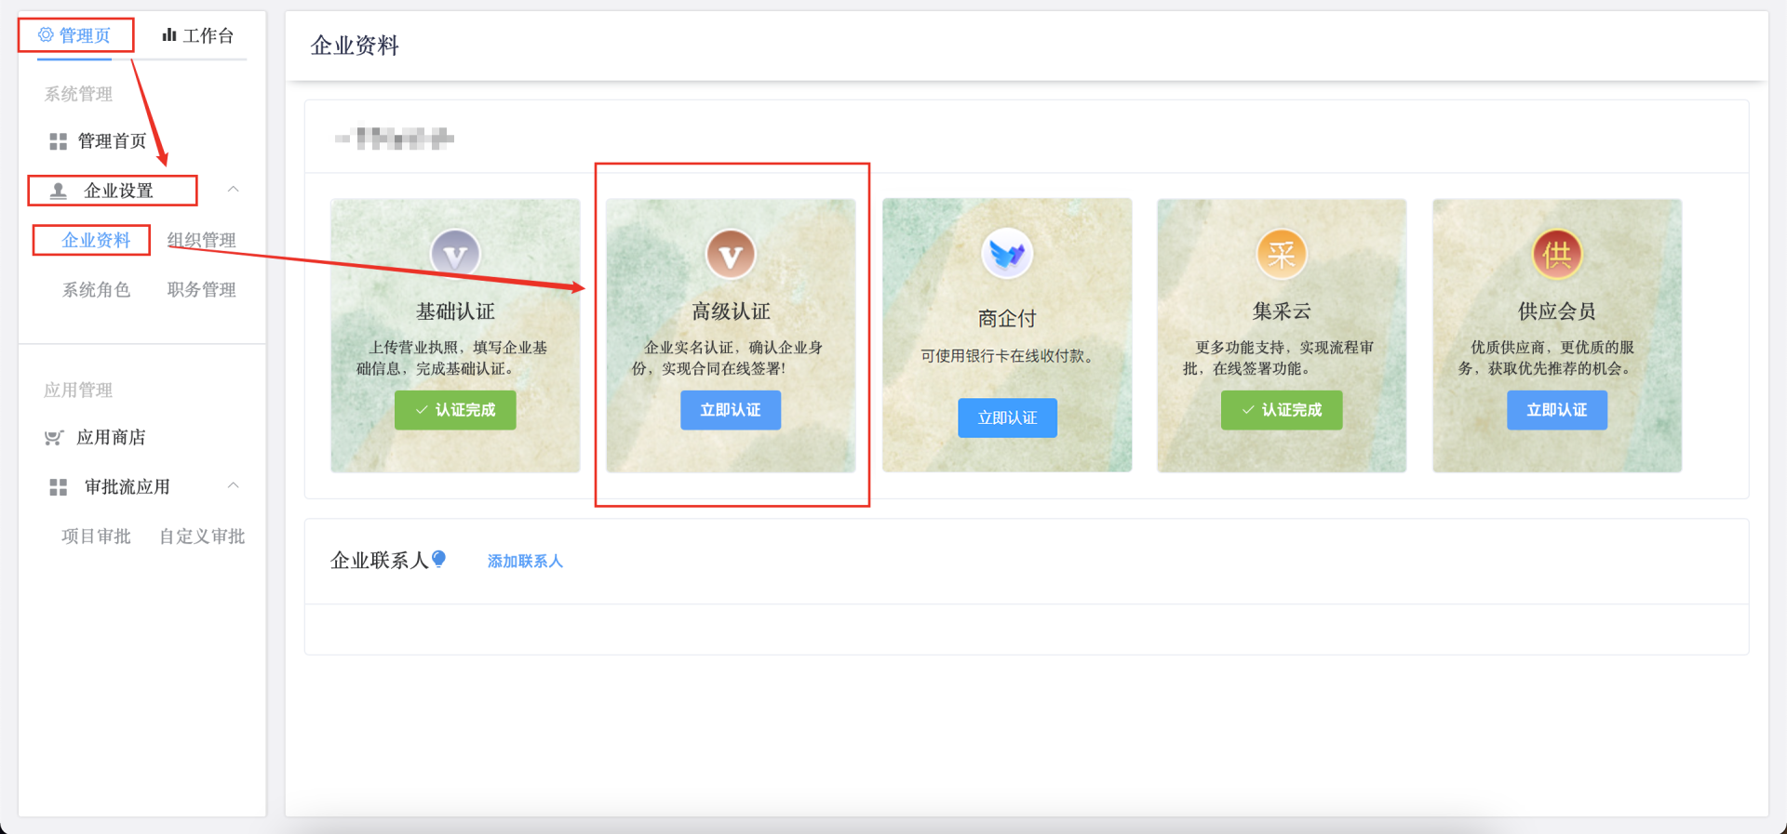Select the 管理页 tab
1787x834 pixels.
point(75,35)
